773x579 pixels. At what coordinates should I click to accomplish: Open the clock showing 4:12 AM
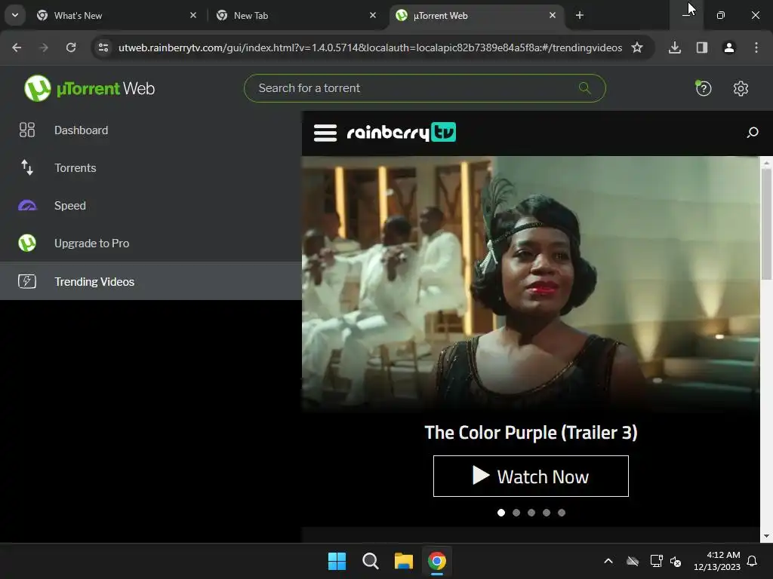pyautogui.click(x=717, y=561)
